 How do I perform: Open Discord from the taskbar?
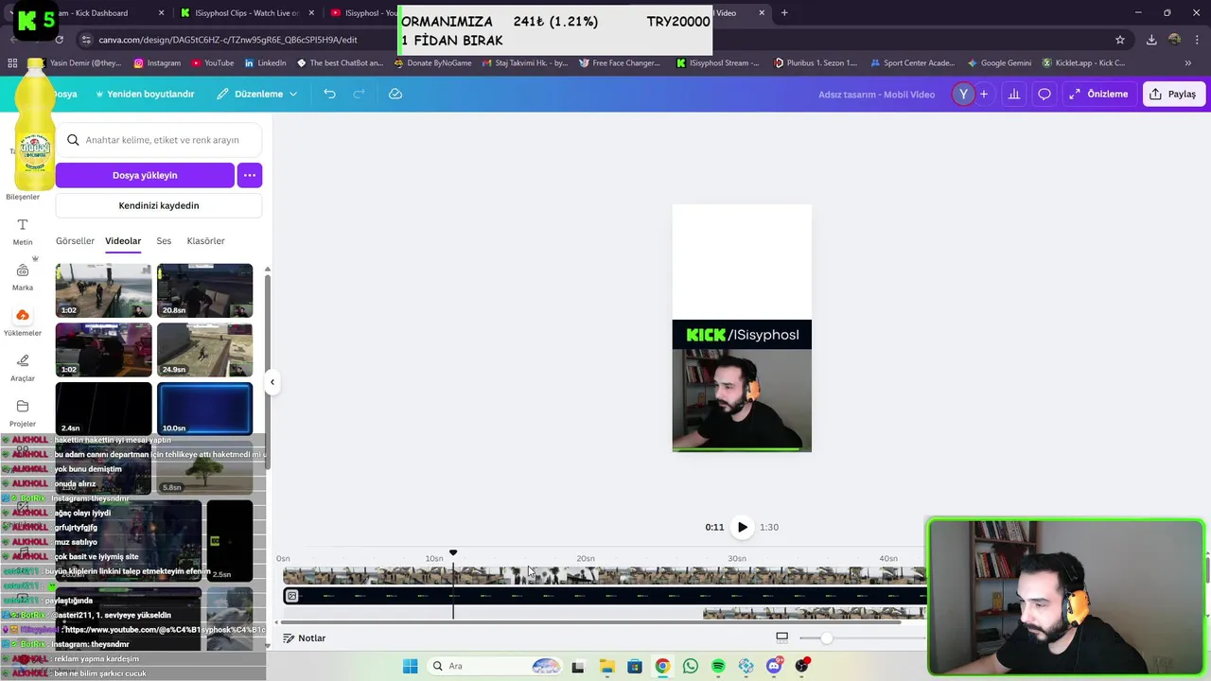[x=774, y=666]
